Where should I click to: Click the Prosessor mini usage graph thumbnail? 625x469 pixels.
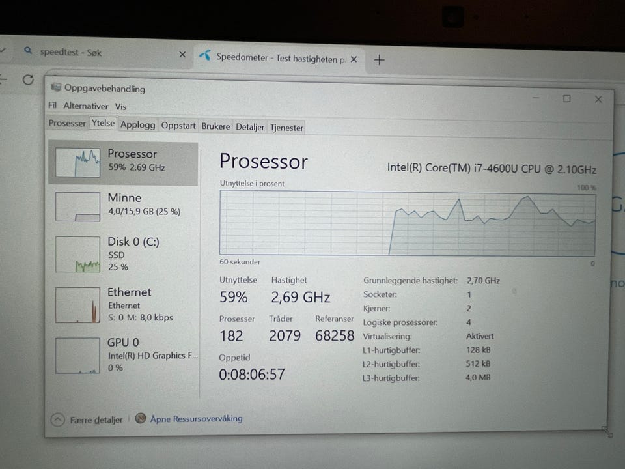(77, 162)
